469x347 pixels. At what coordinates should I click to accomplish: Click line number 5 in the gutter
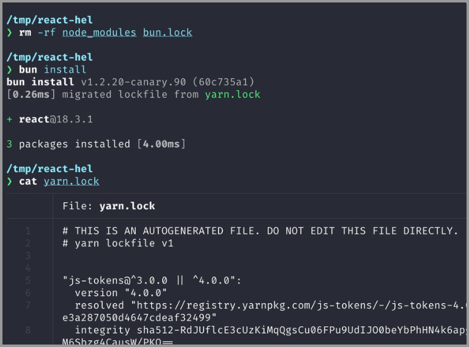[28, 280]
